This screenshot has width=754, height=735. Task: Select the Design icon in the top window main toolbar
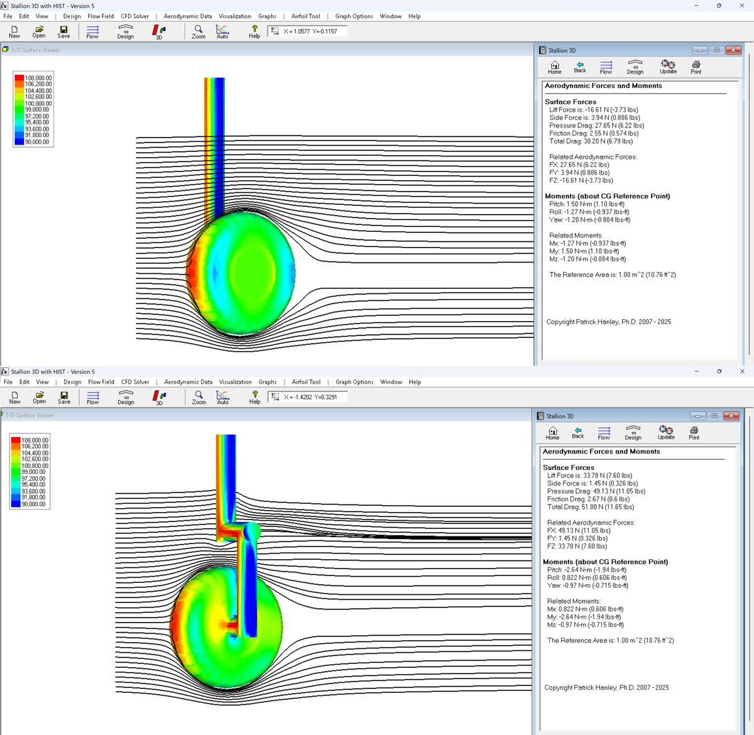pyautogui.click(x=126, y=31)
